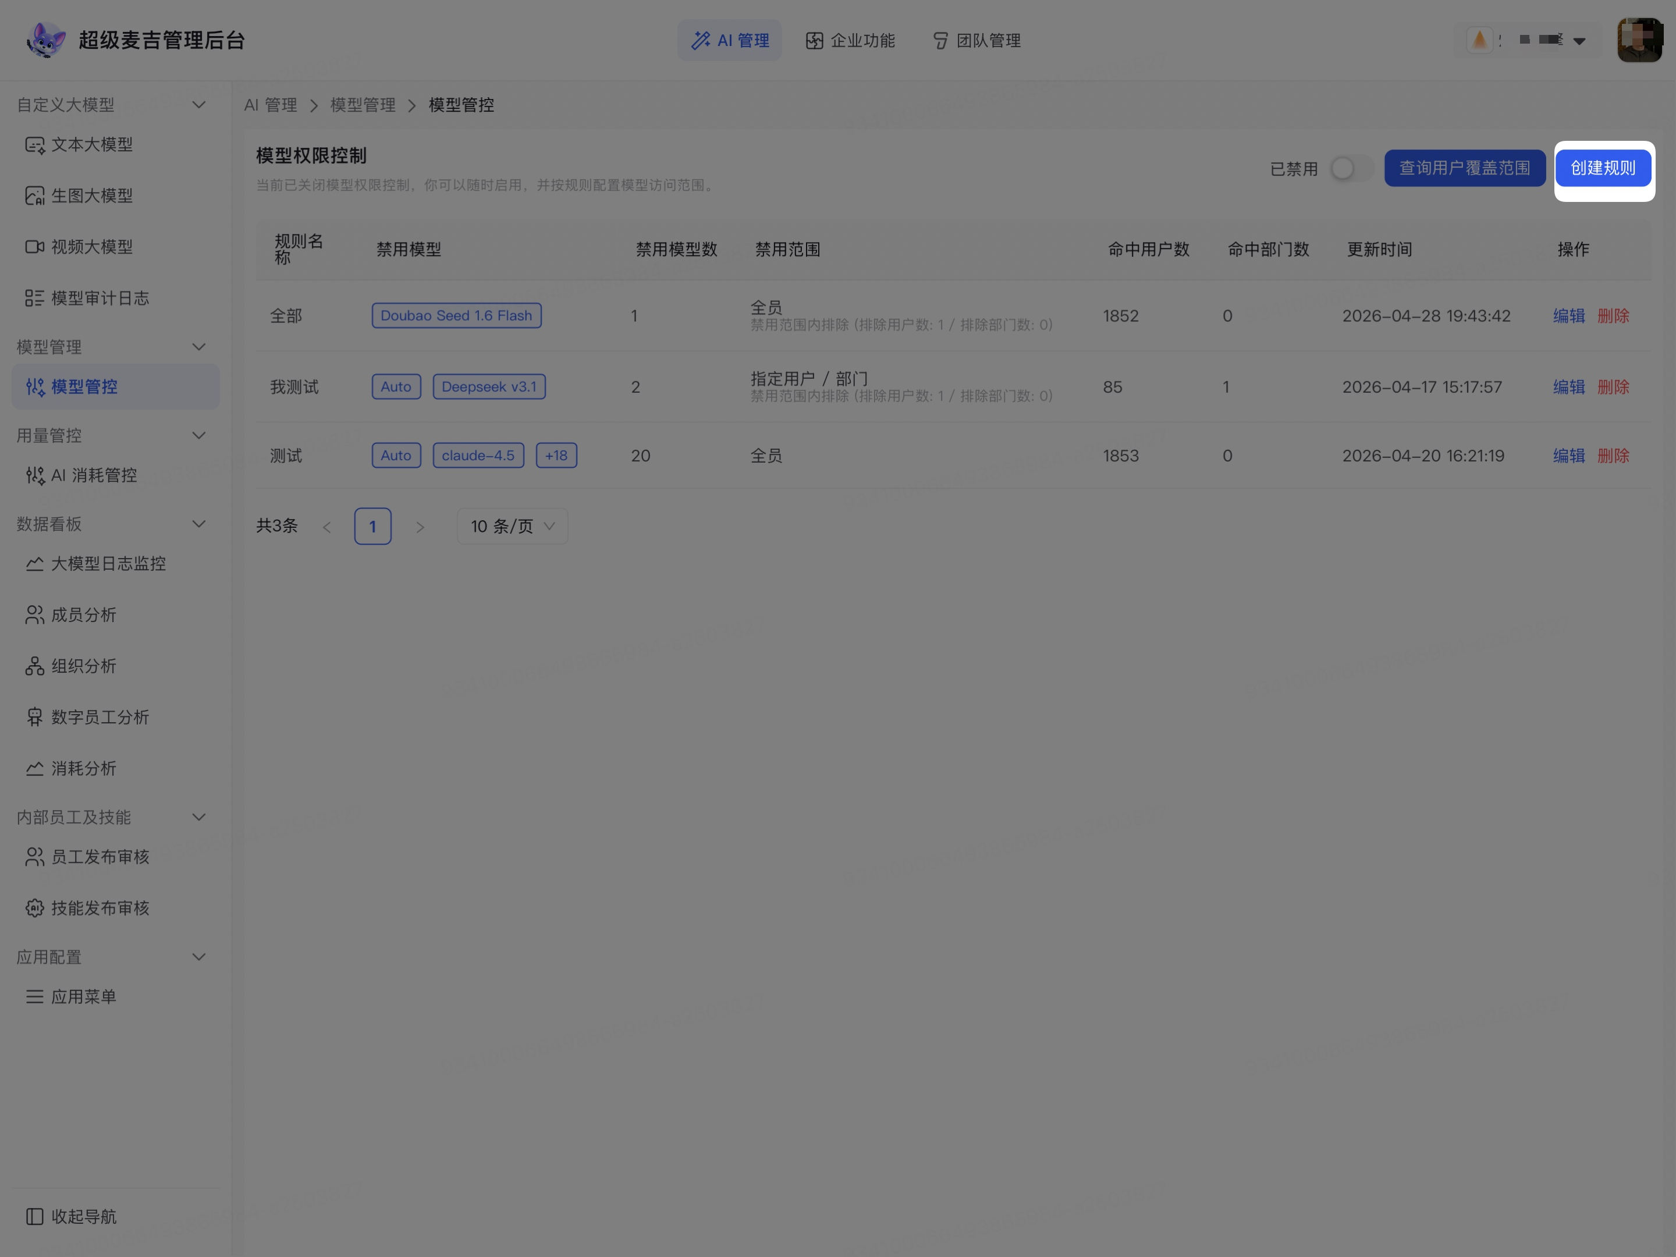Open 数字员工分析 icon

(x=35, y=718)
